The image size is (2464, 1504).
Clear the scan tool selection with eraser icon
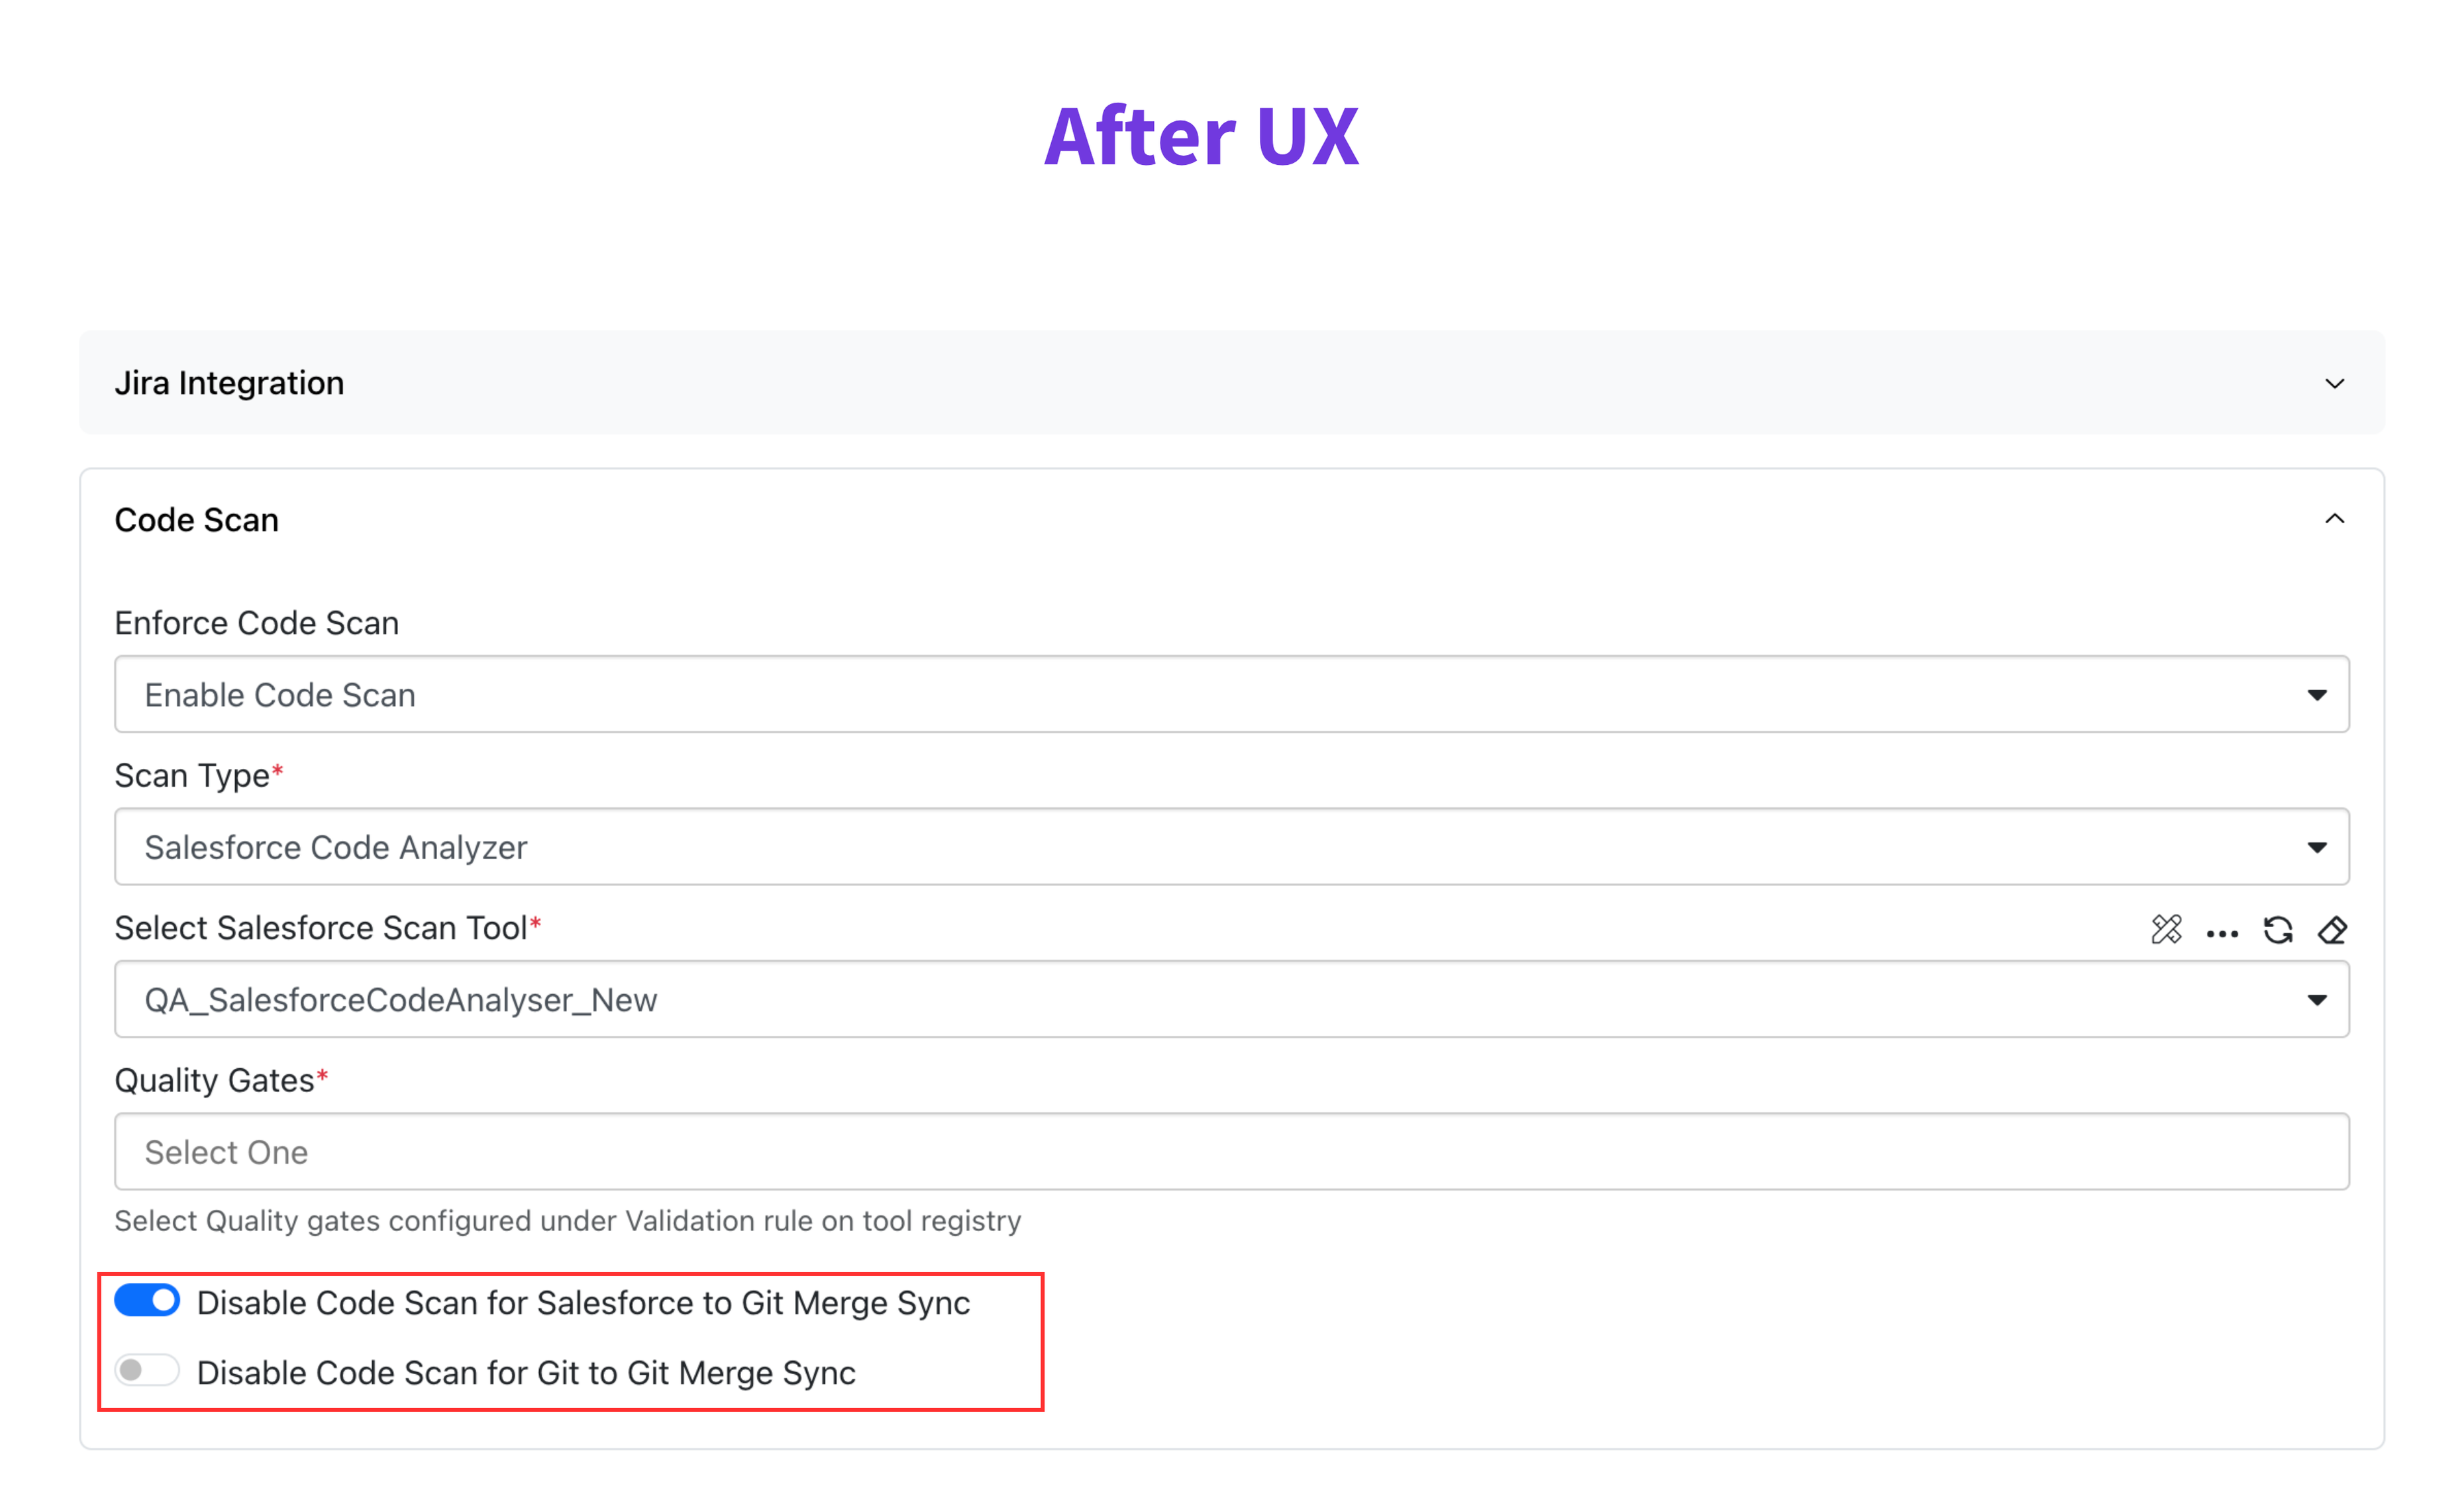pos(2333,930)
